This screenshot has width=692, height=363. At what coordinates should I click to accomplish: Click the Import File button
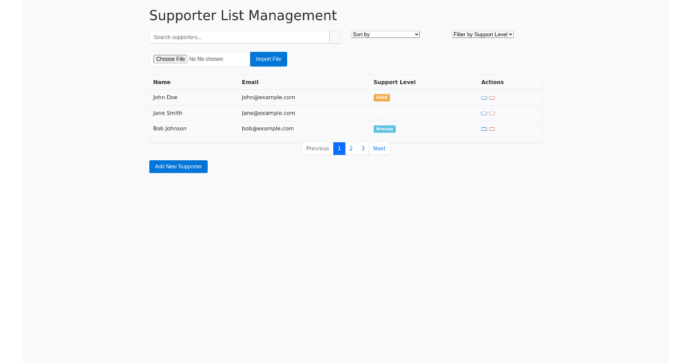(268, 59)
